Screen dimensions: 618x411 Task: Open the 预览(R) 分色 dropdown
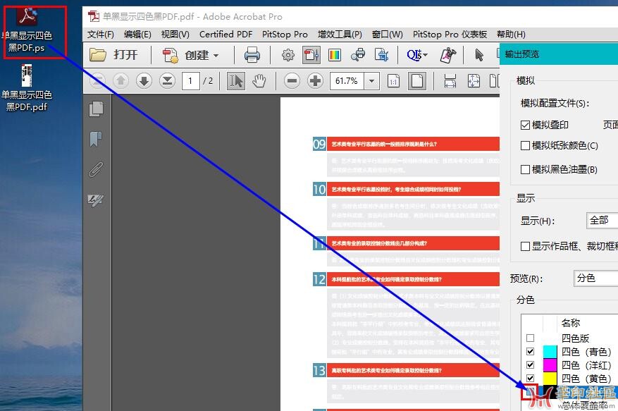pyautogui.click(x=596, y=278)
